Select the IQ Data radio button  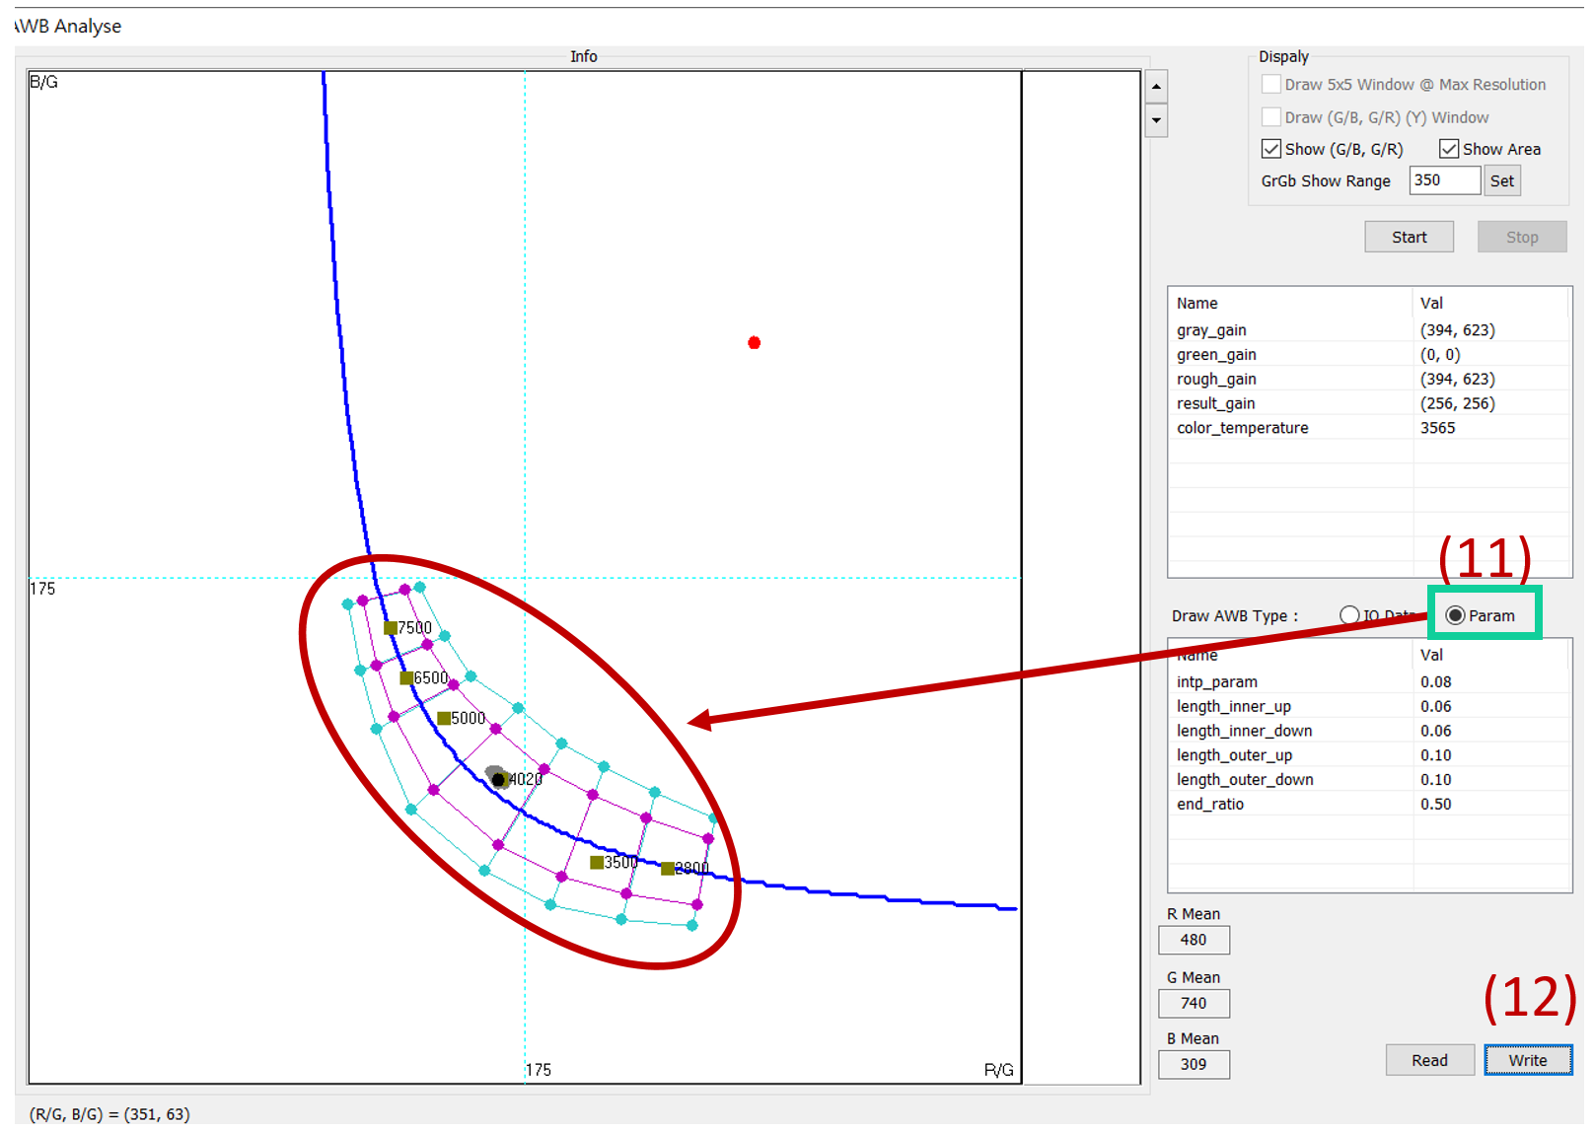click(1349, 615)
